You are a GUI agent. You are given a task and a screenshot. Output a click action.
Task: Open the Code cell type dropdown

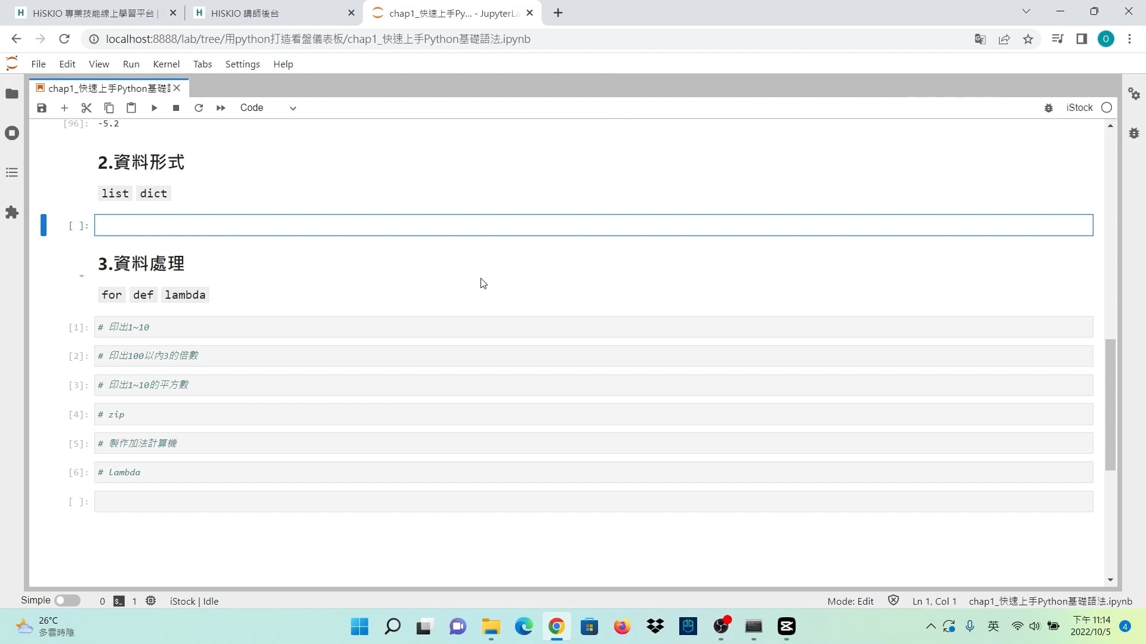[x=268, y=108]
